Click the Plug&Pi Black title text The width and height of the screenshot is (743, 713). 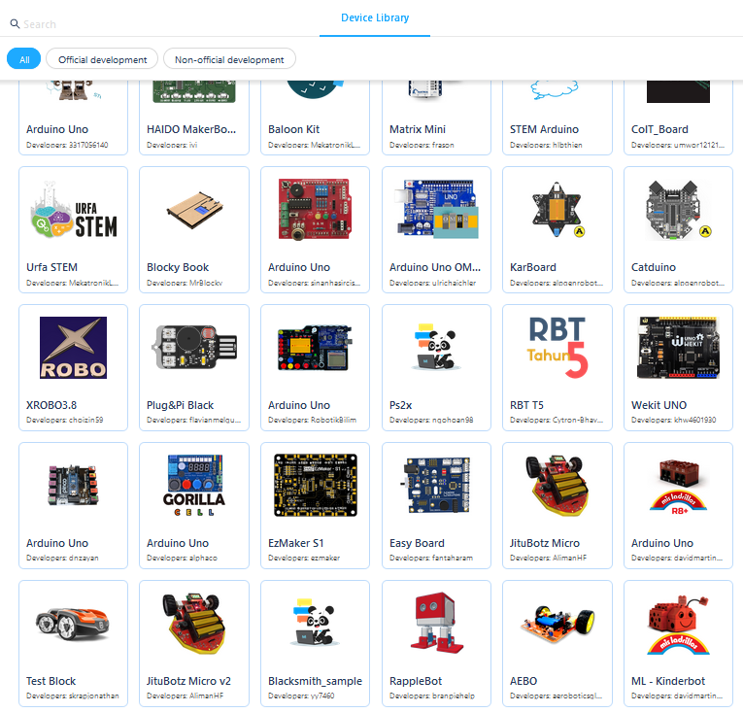(180, 405)
